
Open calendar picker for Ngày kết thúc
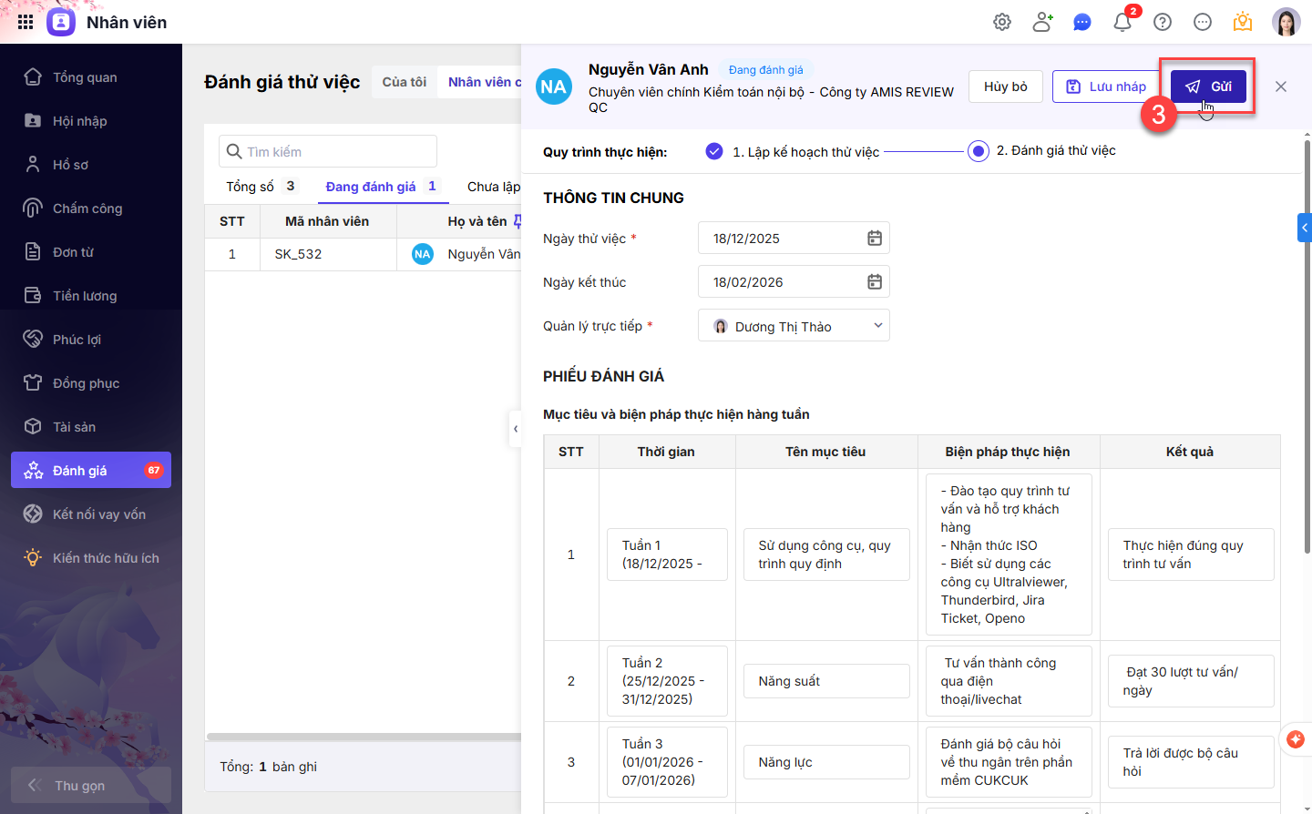(x=875, y=282)
